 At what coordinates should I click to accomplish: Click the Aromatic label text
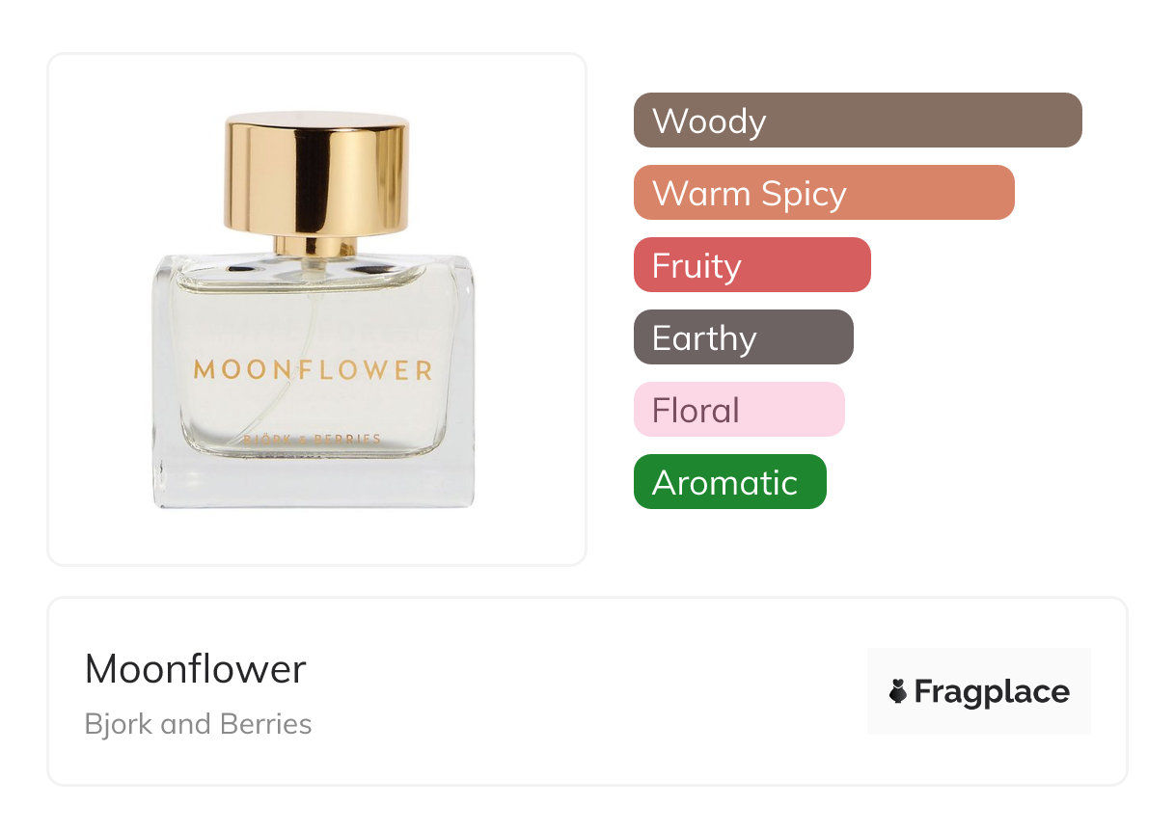point(724,483)
